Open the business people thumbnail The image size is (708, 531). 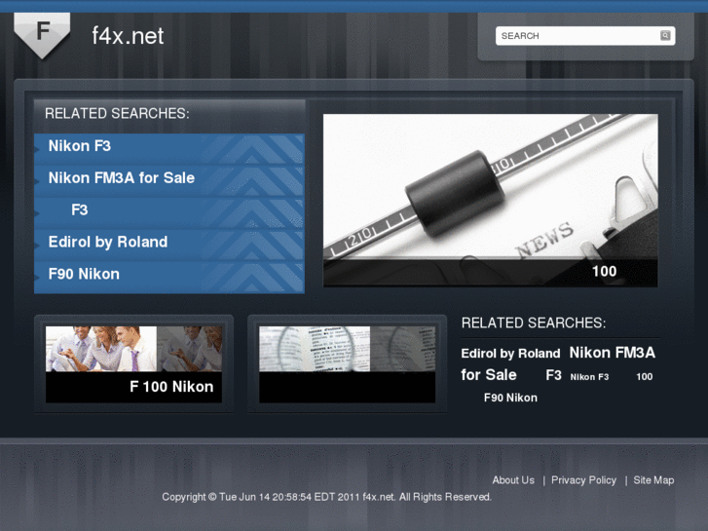pos(133,349)
